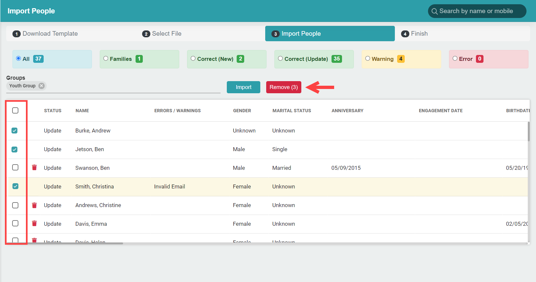Click the ANNIVERSARY column header
Screen dimensions: 536x282
(347, 111)
